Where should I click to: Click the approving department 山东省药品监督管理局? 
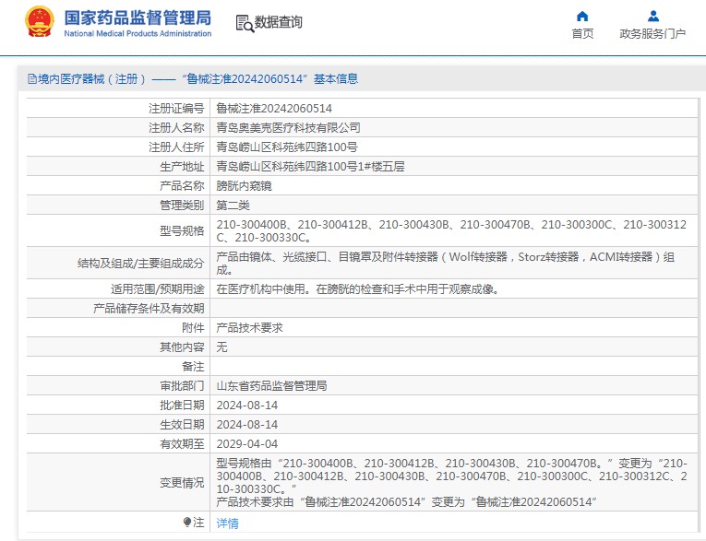click(x=271, y=385)
